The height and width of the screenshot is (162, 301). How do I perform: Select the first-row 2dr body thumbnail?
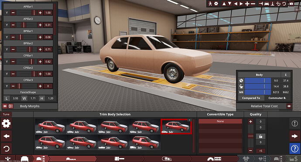point(51,126)
